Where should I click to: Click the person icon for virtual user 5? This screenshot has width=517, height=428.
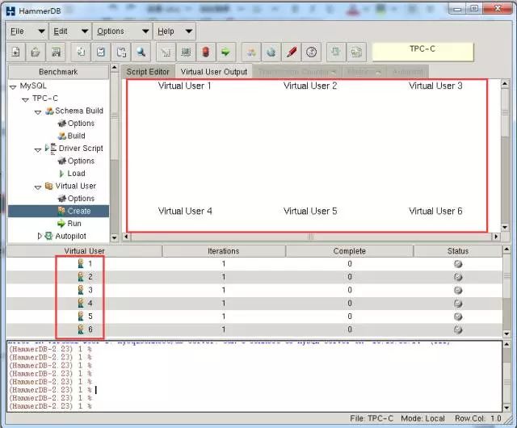(x=81, y=317)
